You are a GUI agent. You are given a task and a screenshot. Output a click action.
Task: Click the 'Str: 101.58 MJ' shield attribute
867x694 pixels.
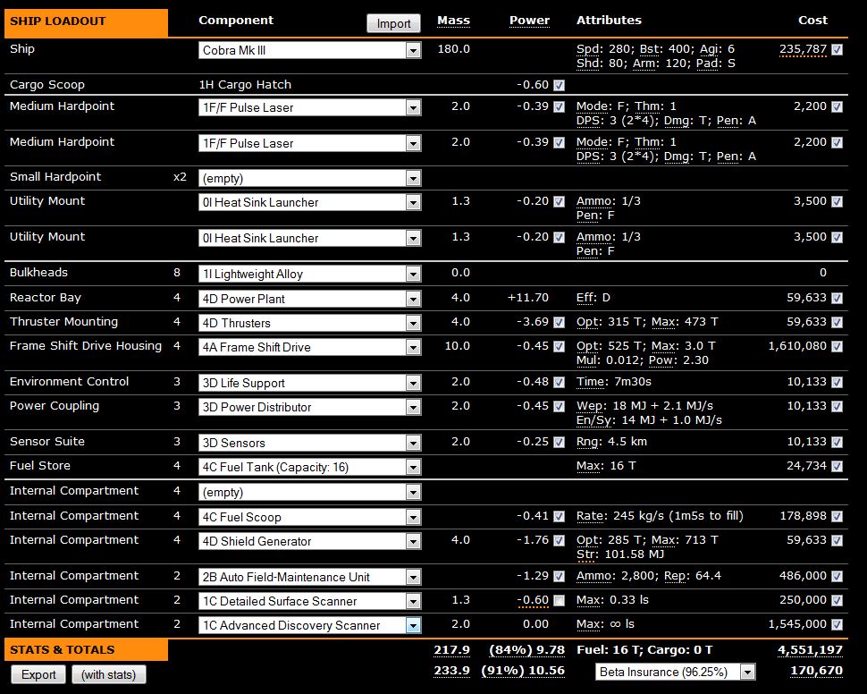point(619,554)
